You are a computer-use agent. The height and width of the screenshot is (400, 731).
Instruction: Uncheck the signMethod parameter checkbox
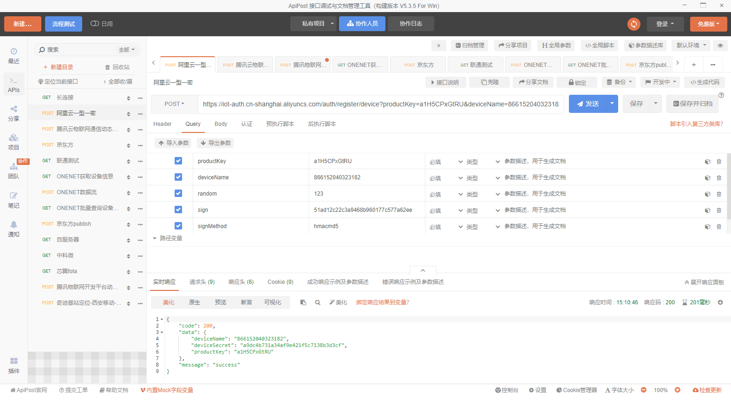178,226
